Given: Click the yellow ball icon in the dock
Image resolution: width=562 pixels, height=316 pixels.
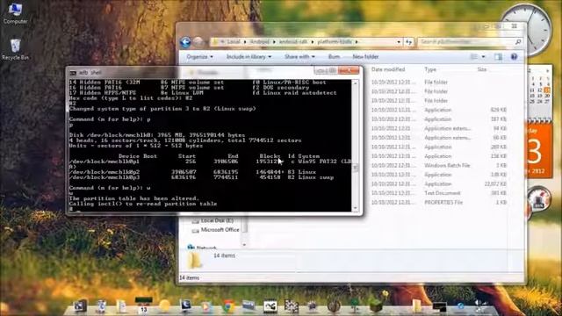Looking at the screenshot, I should click(x=164, y=306).
